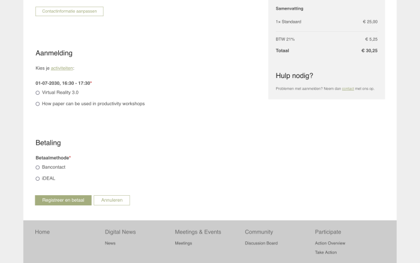The image size is (420, 263).
Task: Click the Virtual Reality 3.0 label text
Action: click(60, 92)
